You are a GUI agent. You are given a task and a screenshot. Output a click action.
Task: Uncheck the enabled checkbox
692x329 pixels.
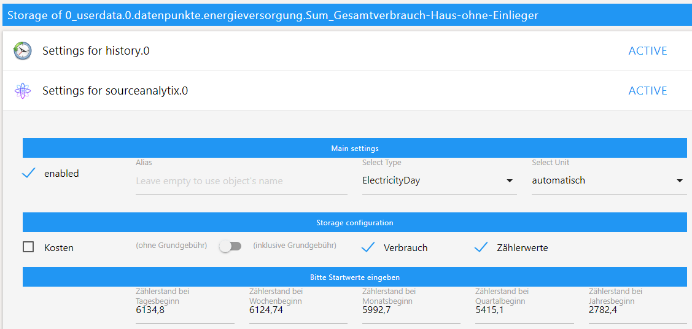click(28, 174)
